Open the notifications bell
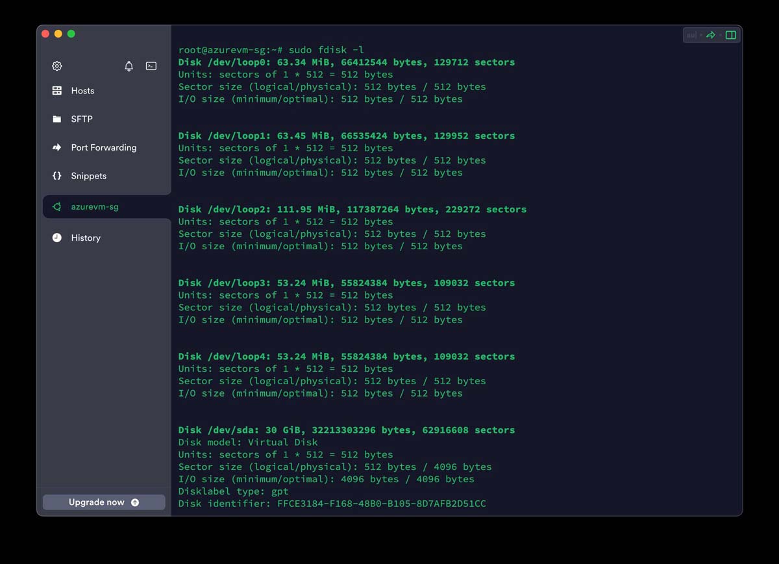This screenshot has height=564, width=779. pos(129,66)
